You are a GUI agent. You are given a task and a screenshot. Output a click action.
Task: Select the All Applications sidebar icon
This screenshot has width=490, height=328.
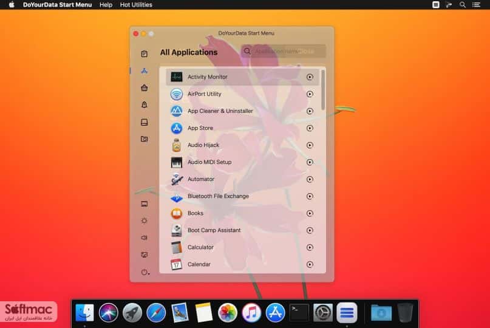point(144,71)
